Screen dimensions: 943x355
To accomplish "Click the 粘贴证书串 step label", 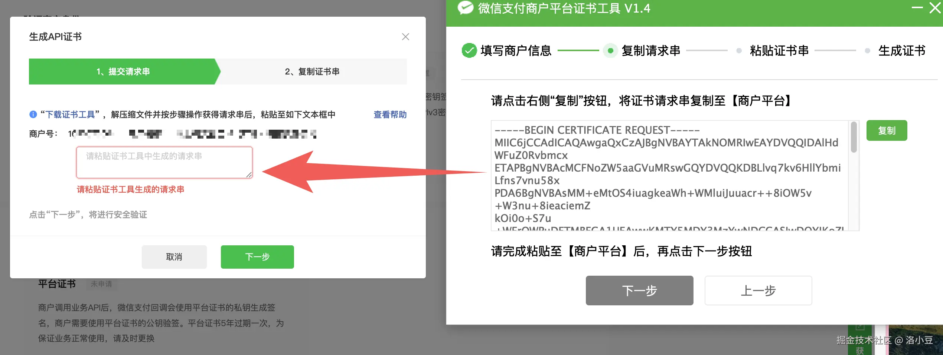I will click(x=779, y=50).
